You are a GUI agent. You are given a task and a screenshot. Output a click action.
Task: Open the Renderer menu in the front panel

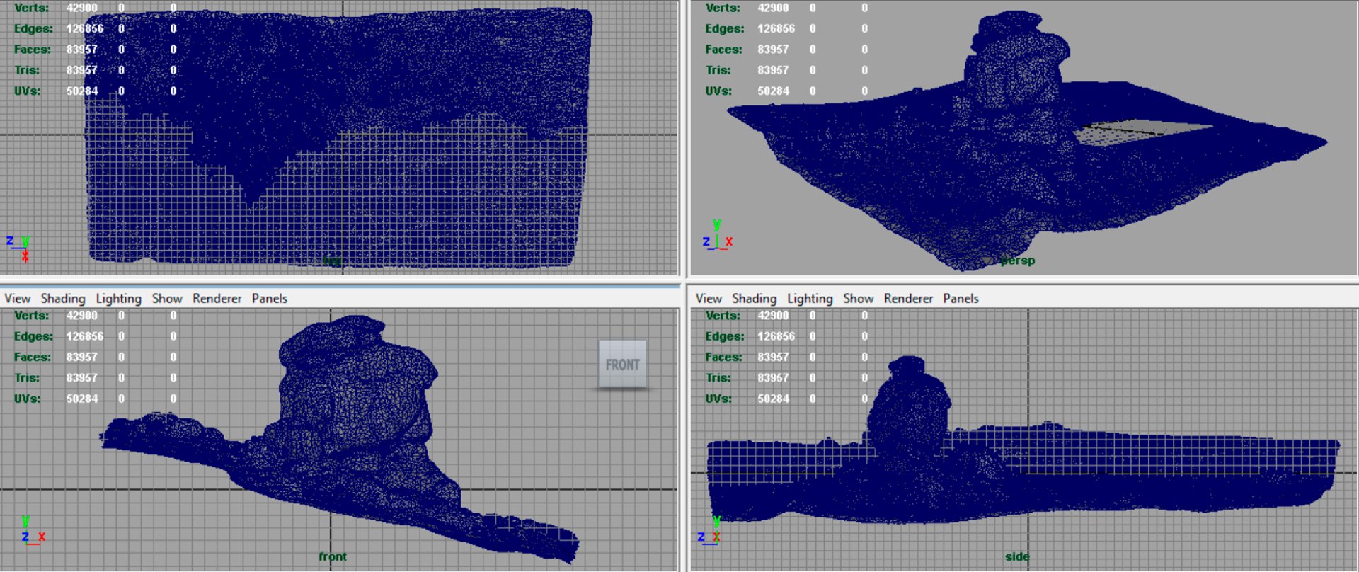(217, 299)
